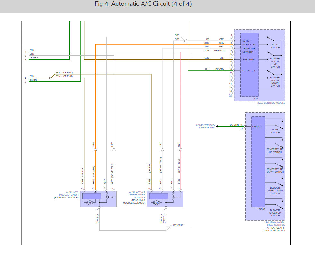Screen dimensions: 315x254
Task: Click the 'BRN' wire label beside 5516
Action: [222, 58]
